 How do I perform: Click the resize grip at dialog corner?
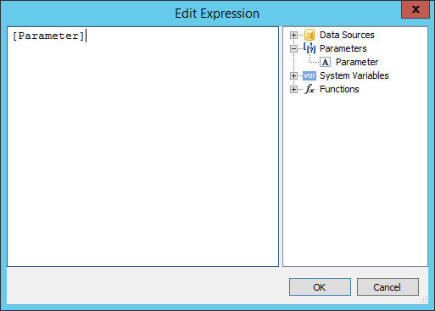(x=423, y=299)
